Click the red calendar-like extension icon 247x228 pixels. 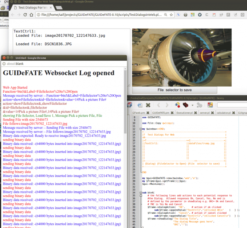click(214, 15)
